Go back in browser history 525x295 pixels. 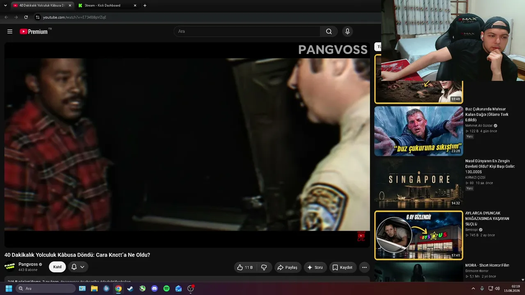(6, 17)
